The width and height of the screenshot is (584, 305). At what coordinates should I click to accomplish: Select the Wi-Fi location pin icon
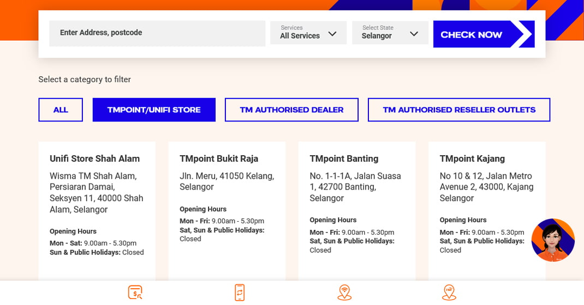[x=344, y=292]
